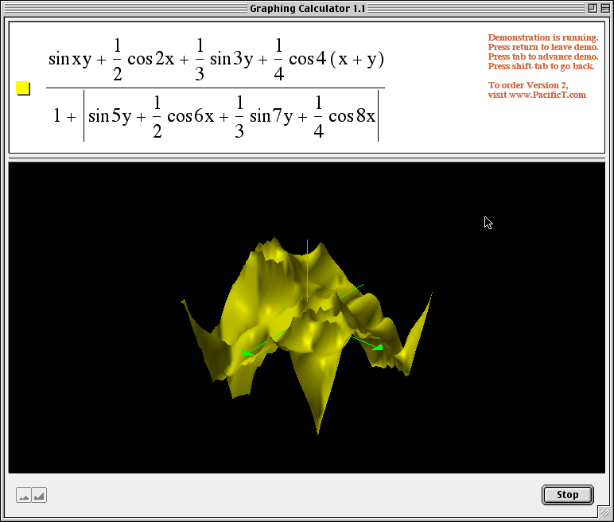Click the 'Graphing Calculator 1.1' title bar
Screen dimensions: 614x522
(x=307, y=8)
